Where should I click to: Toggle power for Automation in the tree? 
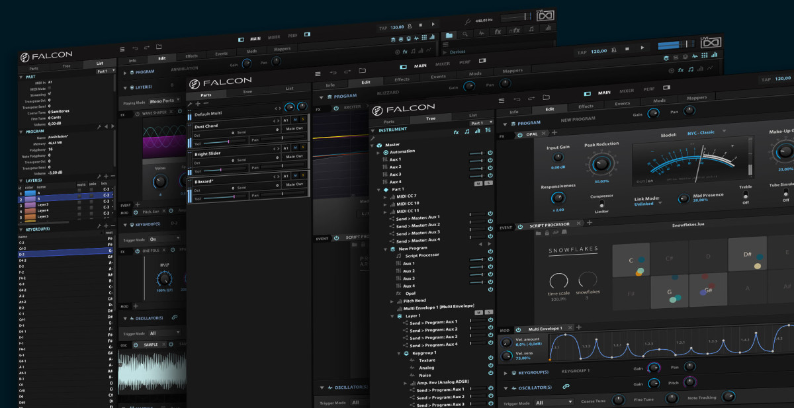point(490,152)
